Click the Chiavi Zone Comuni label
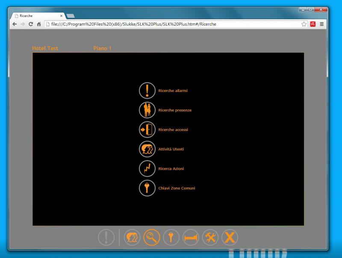Image resolution: width=342 pixels, height=258 pixels. click(x=177, y=188)
